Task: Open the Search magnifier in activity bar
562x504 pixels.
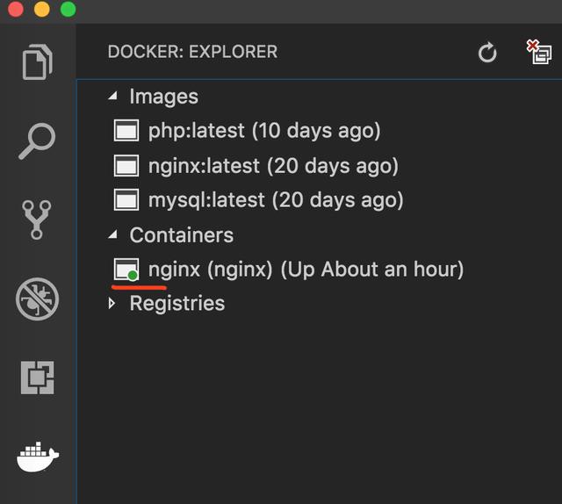Action: click(x=37, y=140)
